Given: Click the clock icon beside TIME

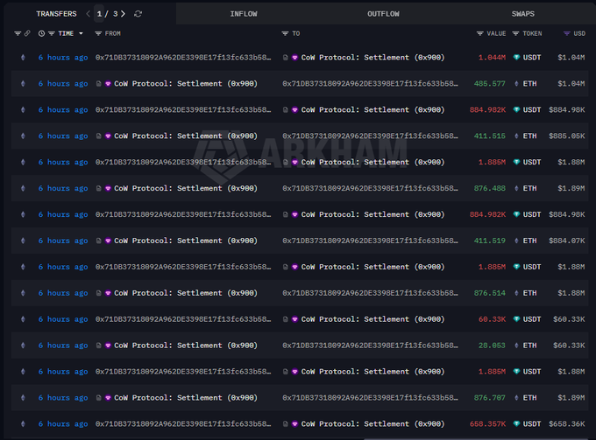Looking at the screenshot, I should coord(41,33).
